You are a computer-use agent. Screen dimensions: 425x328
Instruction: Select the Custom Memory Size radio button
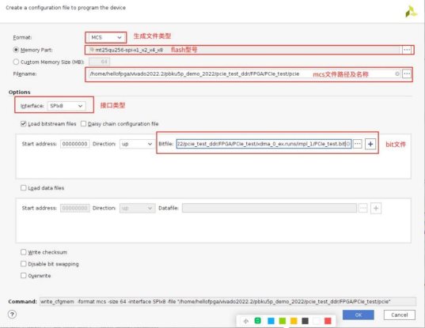tap(16, 62)
